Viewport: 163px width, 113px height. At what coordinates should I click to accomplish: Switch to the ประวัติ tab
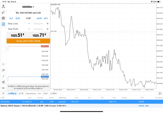[x=21, y=94]
